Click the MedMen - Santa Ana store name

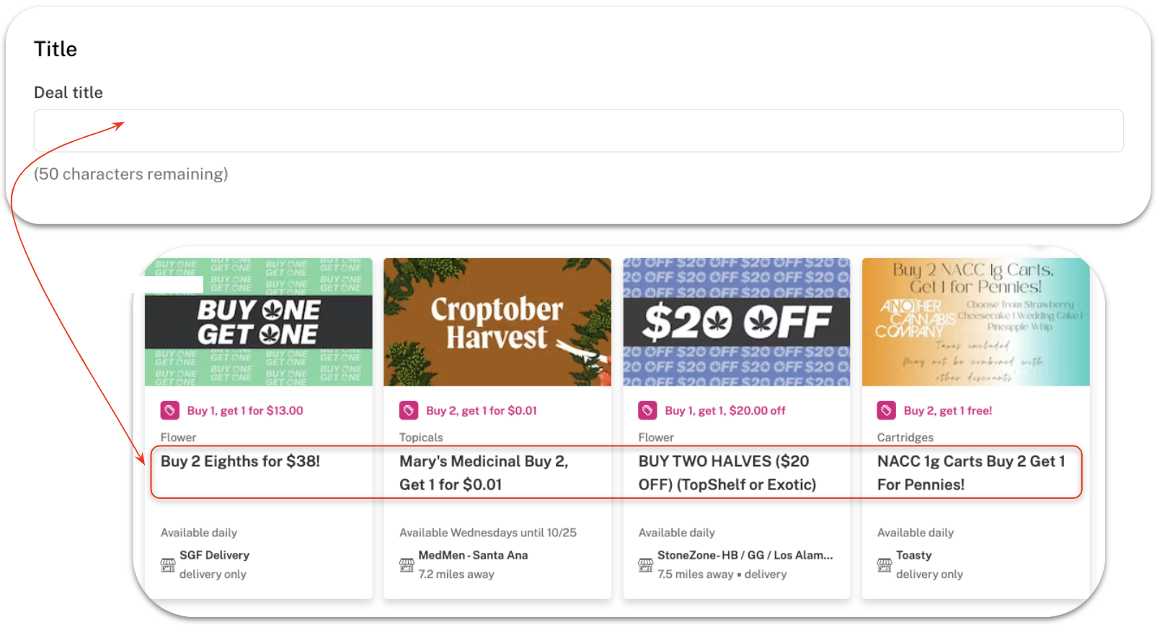click(x=473, y=555)
